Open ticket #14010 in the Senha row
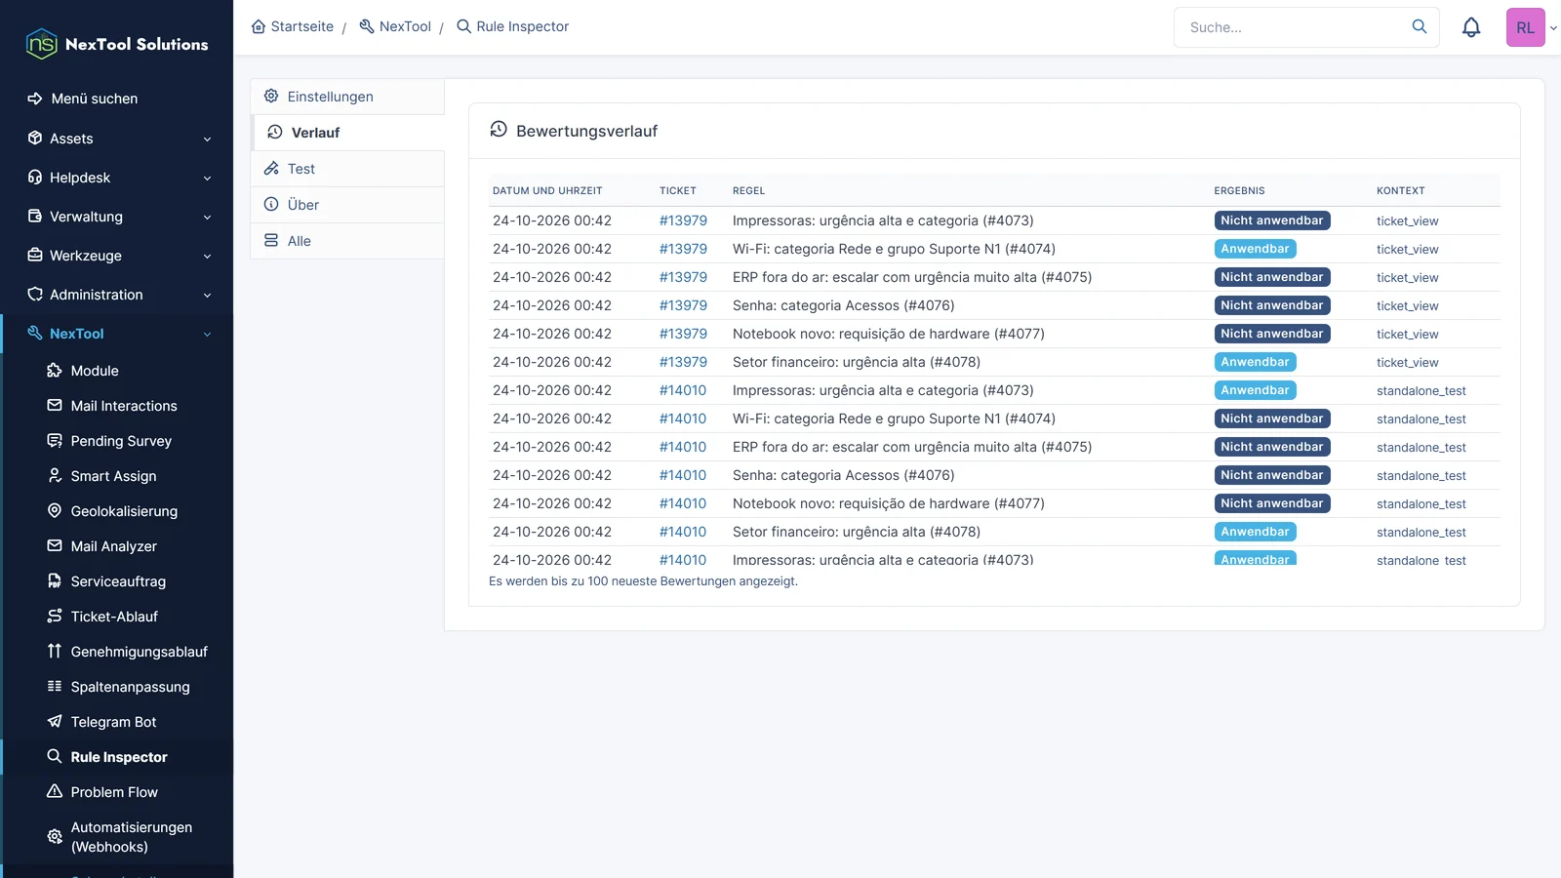The height and width of the screenshot is (878, 1561). pos(683,475)
